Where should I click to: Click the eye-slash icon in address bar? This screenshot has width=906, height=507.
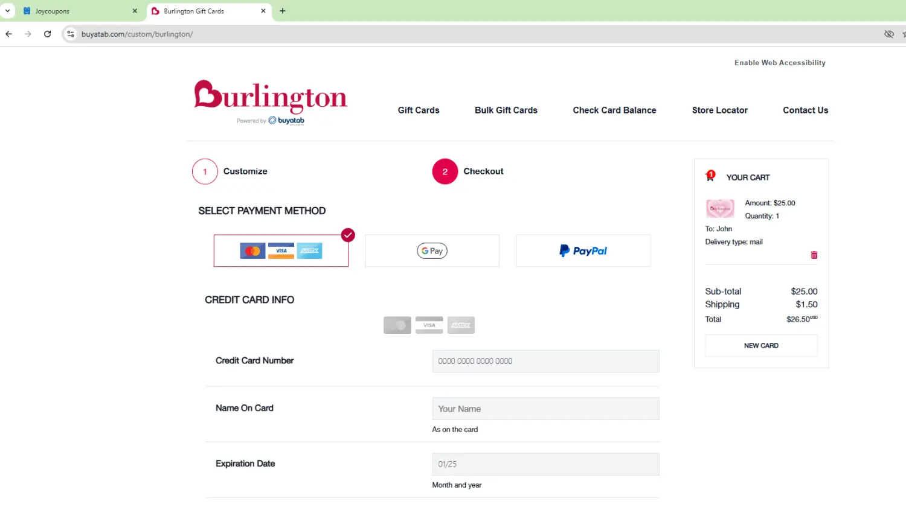click(x=889, y=34)
